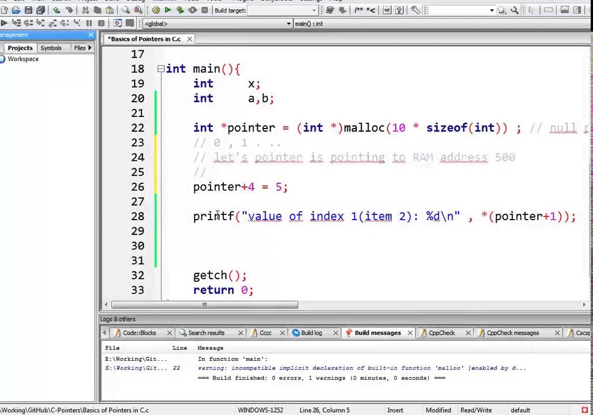The image size is (593, 415).
Task: Click the Open file folder icon
Action: pos(16,10)
